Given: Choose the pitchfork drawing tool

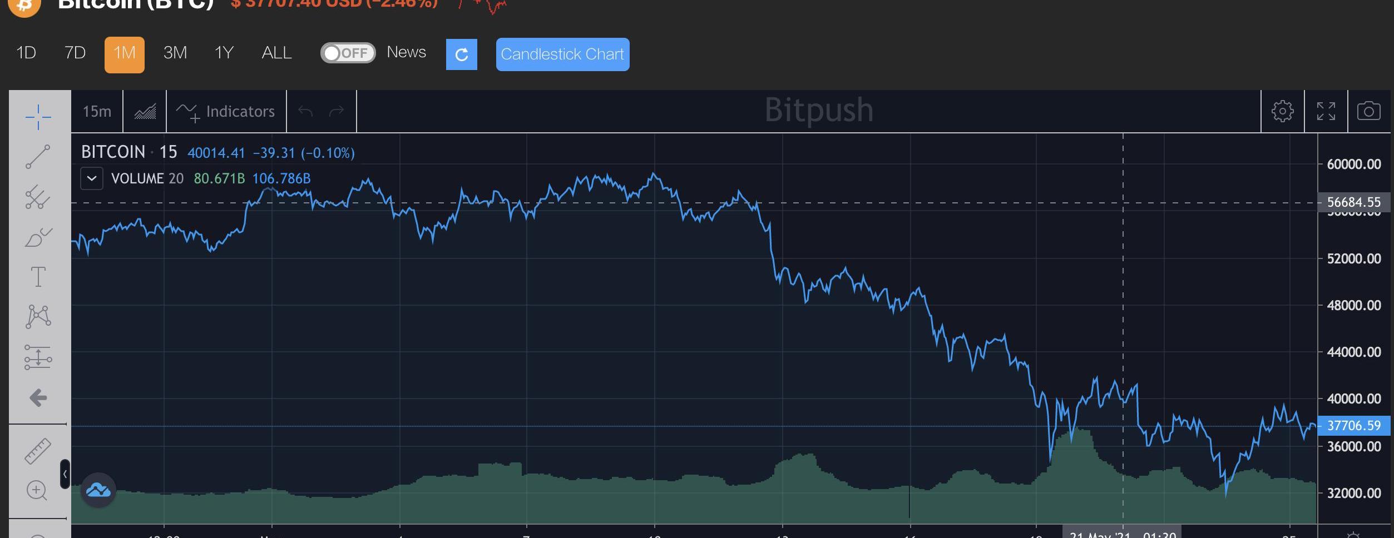Looking at the screenshot, I should click(38, 197).
